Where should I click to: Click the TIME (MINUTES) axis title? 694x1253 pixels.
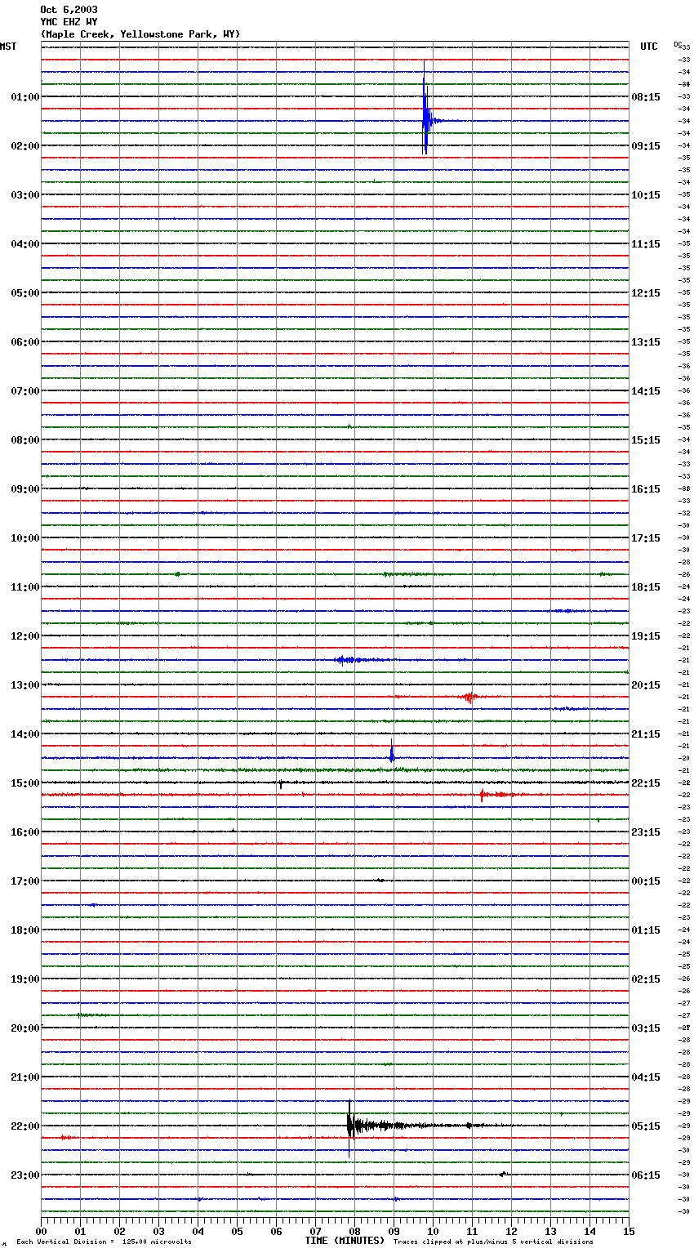tap(345, 1241)
